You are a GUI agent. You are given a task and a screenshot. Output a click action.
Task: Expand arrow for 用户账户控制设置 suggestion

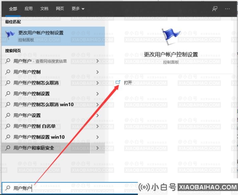(97, 94)
